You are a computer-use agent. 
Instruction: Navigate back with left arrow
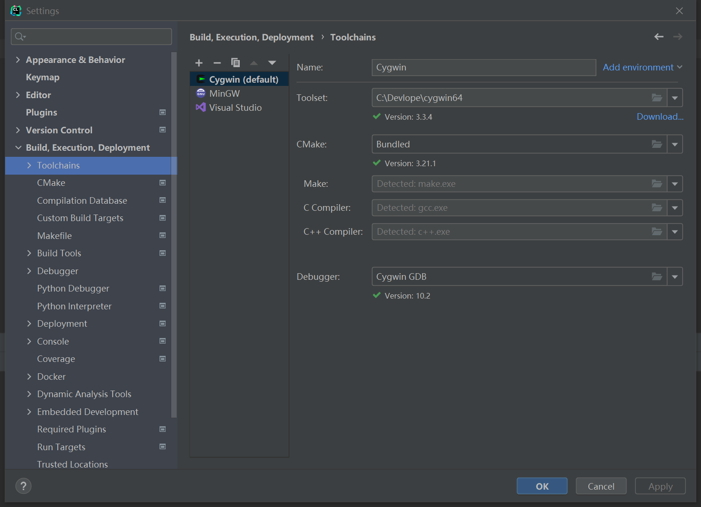659,37
